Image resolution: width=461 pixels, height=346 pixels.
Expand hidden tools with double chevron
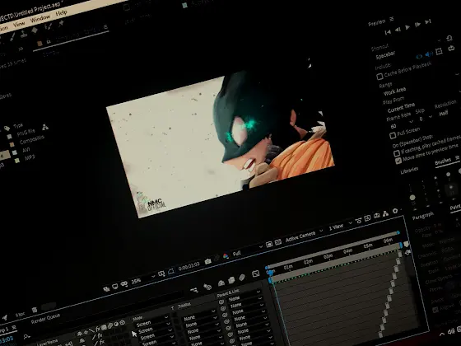(x=21, y=49)
